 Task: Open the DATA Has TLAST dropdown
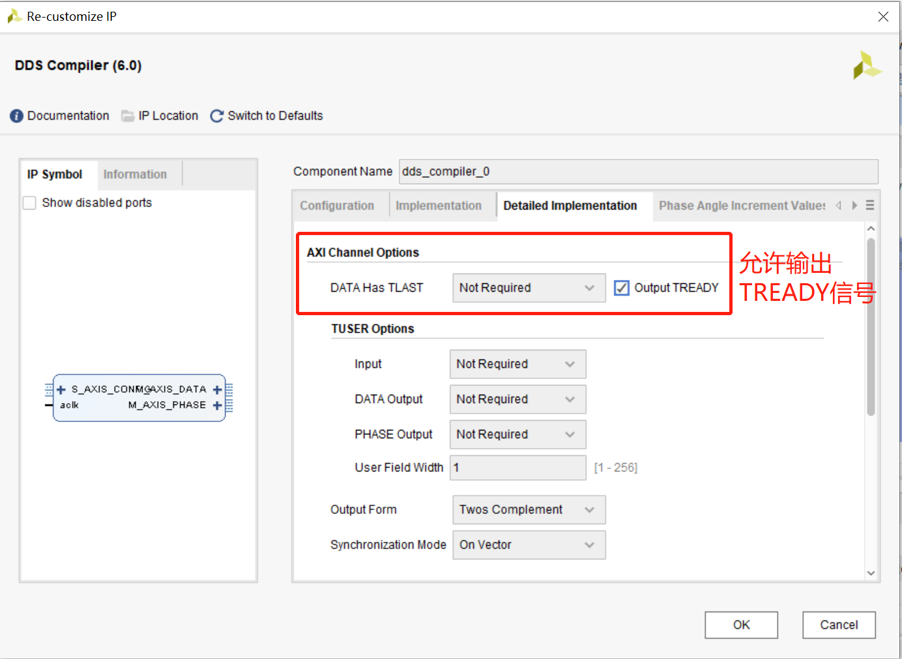click(529, 288)
